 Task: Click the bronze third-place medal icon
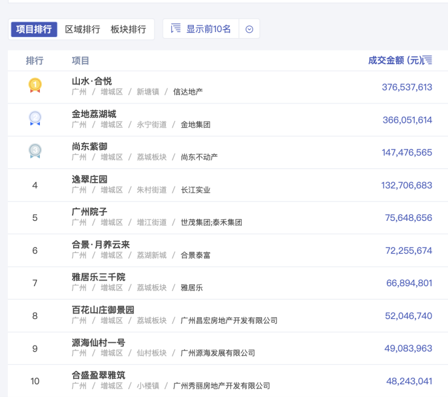35,151
